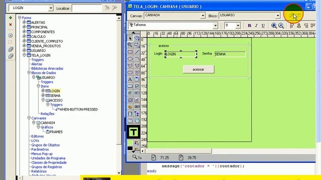Select the text label 'A' tool
321x180 pixels.
coord(130,79)
